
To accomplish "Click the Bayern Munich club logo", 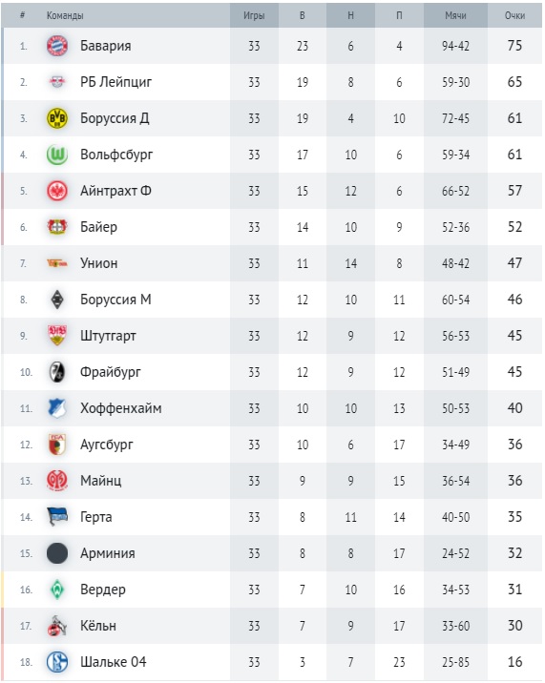I will (x=57, y=46).
